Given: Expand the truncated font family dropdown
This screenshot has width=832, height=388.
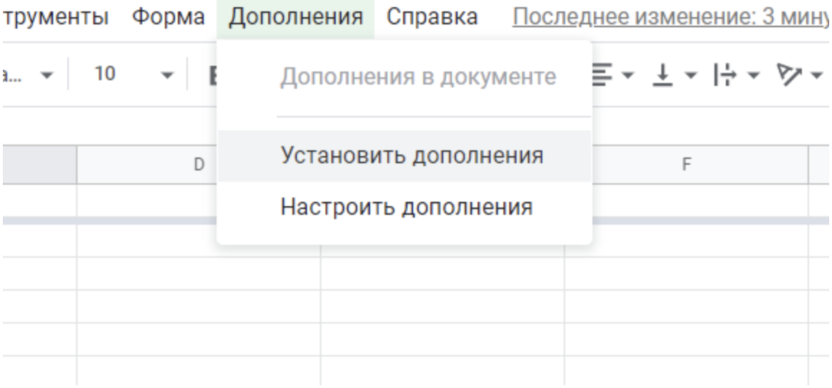Looking at the screenshot, I should pos(30,74).
